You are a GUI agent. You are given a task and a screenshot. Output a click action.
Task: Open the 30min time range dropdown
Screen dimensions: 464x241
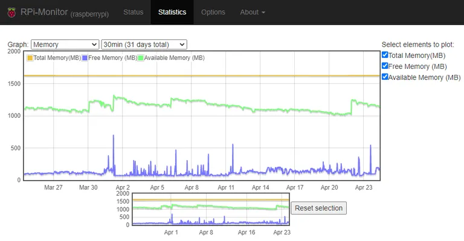click(x=144, y=44)
